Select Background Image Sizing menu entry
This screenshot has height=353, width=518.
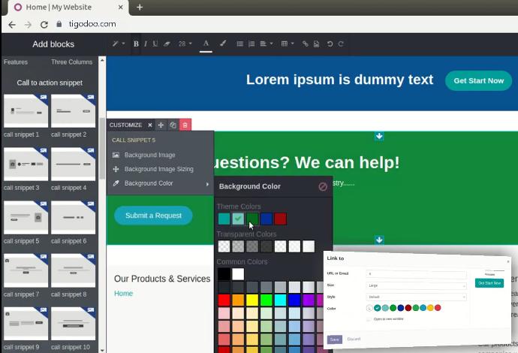[x=158, y=169]
